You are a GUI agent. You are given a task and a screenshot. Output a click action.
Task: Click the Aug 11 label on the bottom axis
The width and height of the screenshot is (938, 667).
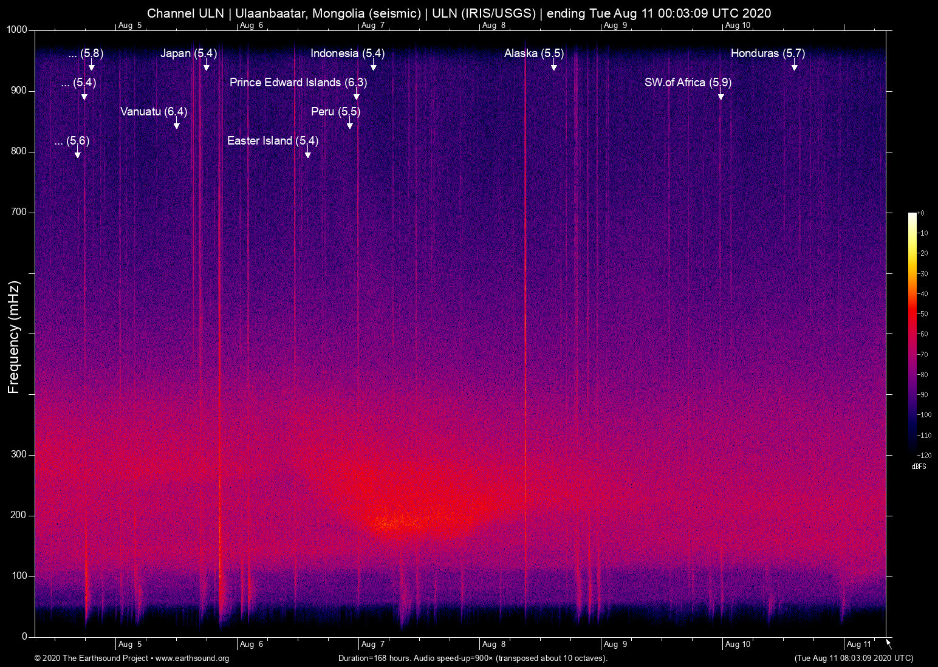pyautogui.click(x=859, y=645)
